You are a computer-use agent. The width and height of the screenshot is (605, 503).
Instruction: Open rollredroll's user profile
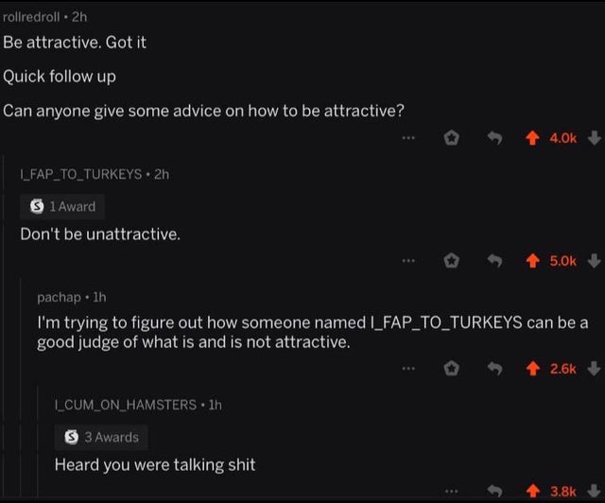click(x=31, y=17)
